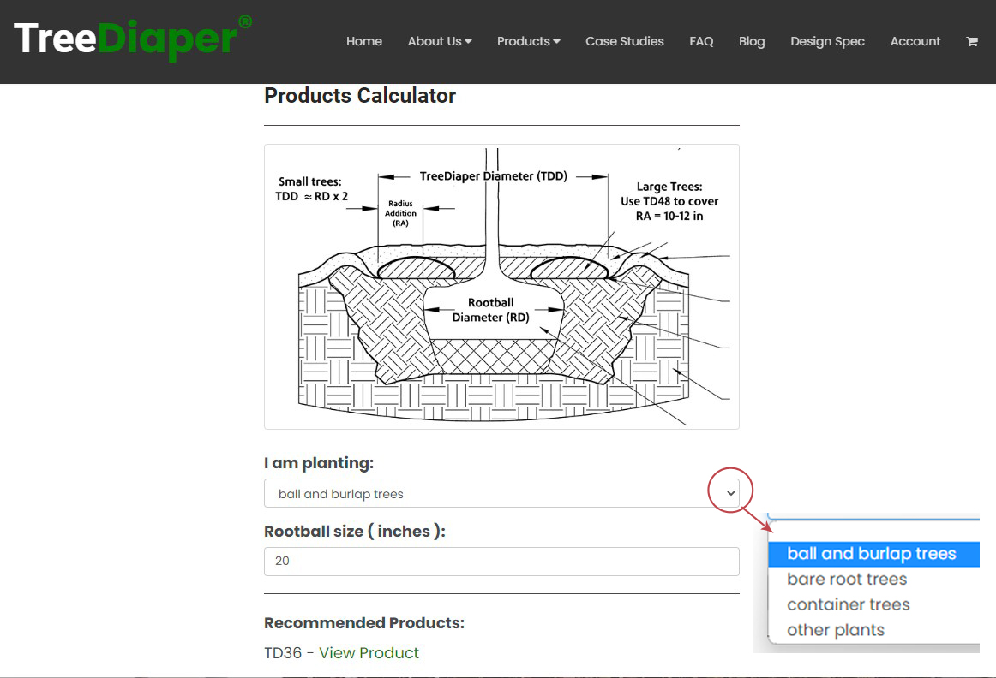Click the Rootball size input field
The image size is (996, 678).
click(501, 562)
